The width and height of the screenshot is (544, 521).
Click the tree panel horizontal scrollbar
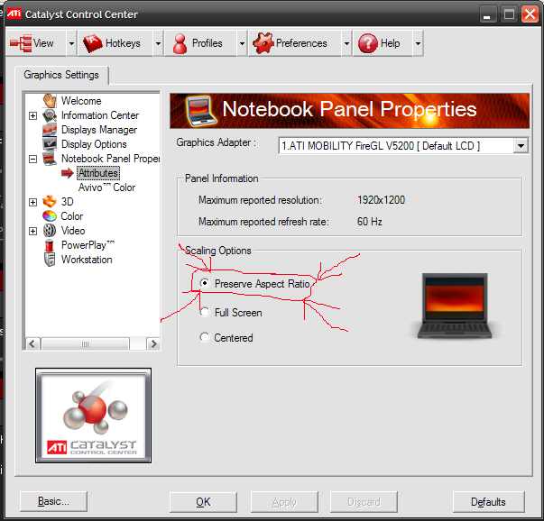(x=90, y=343)
